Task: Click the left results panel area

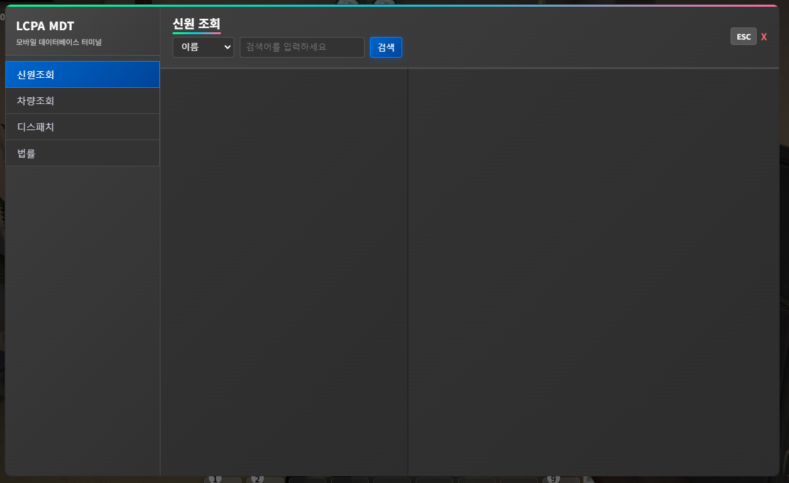Action: (x=282, y=268)
